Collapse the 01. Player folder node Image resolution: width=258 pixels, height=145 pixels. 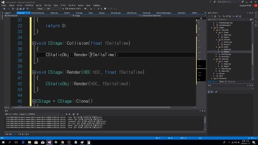216,33
